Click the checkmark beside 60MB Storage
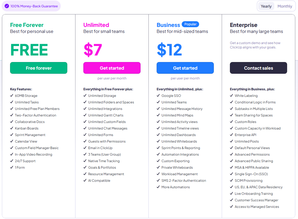Screen dimensions: 298x219 tap(12, 95)
